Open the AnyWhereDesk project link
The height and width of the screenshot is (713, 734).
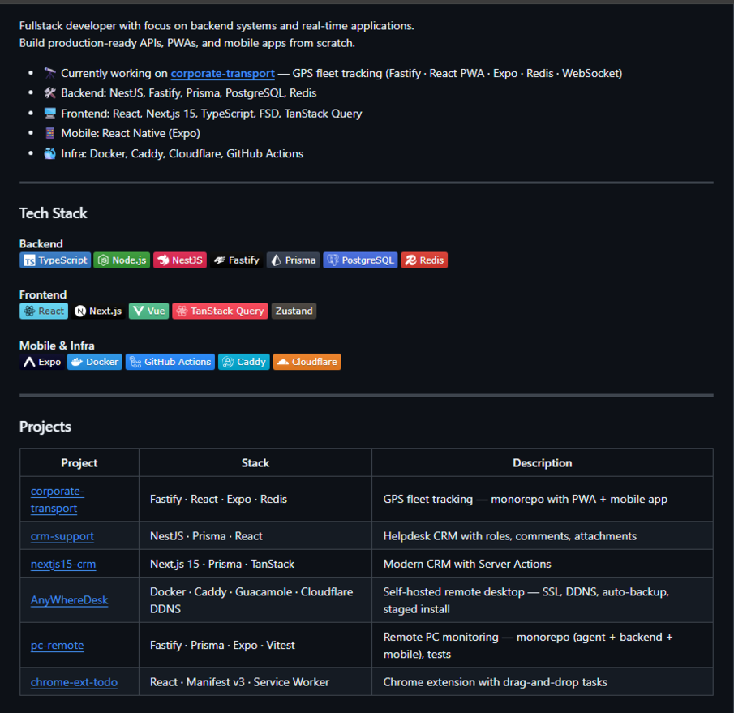[x=69, y=600]
